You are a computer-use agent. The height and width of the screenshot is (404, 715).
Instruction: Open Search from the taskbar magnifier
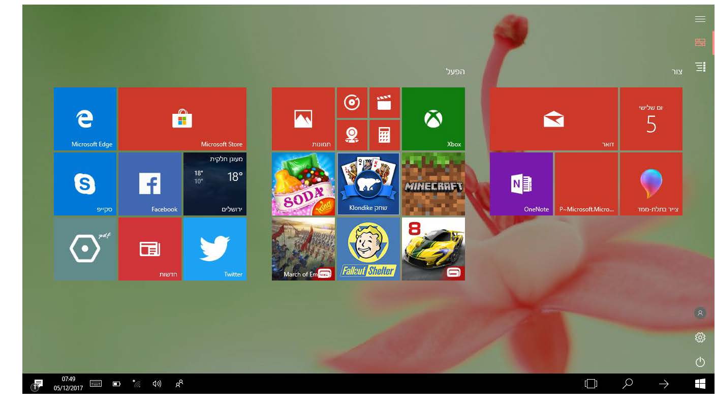click(628, 384)
